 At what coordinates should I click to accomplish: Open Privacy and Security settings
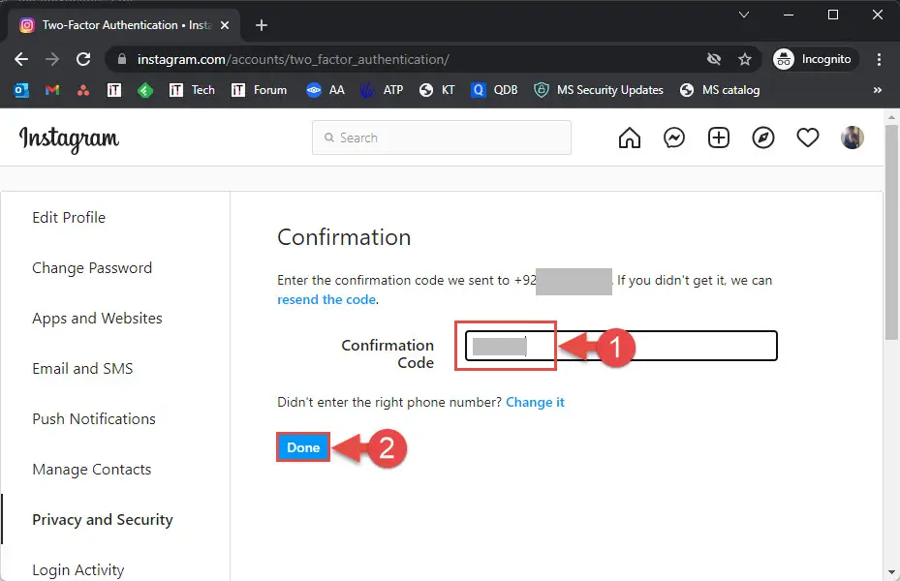click(x=102, y=520)
